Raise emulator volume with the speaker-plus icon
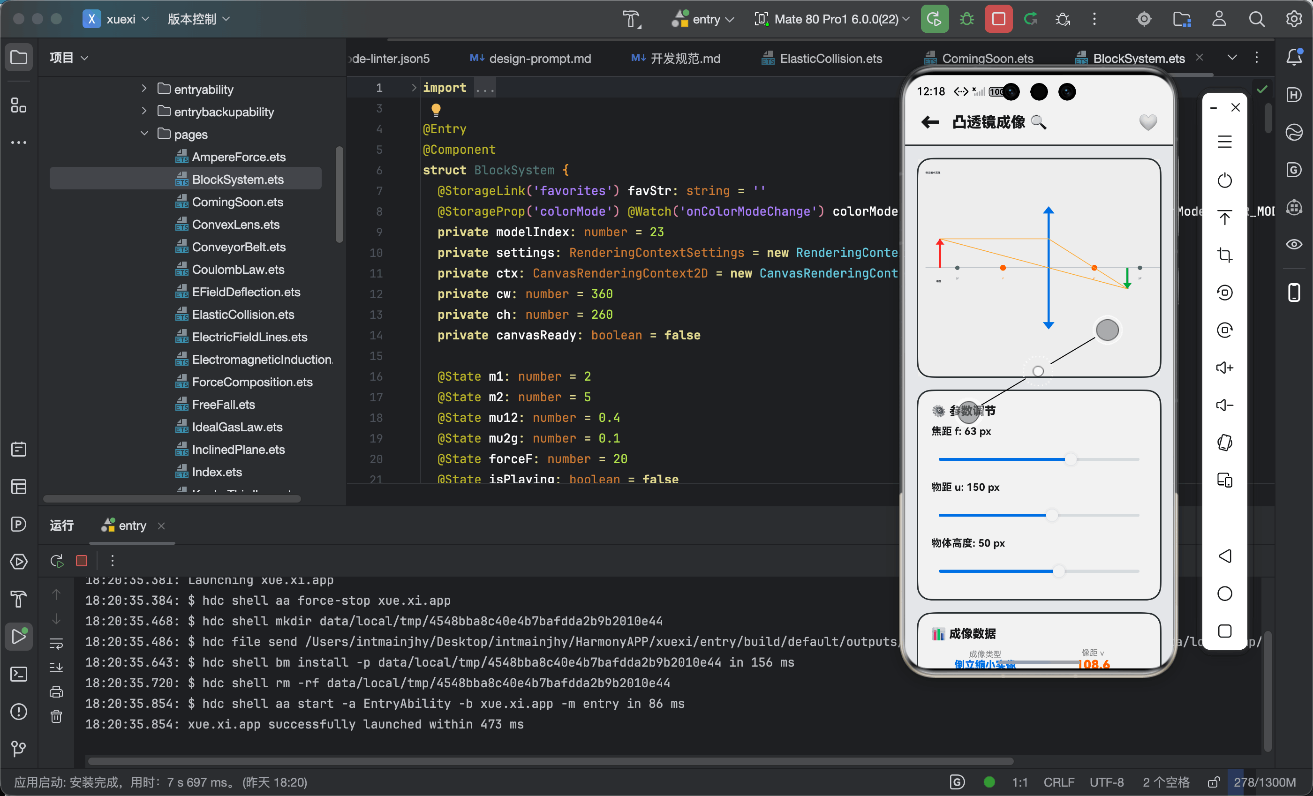1313x796 pixels. click(x=1224, y=368)
